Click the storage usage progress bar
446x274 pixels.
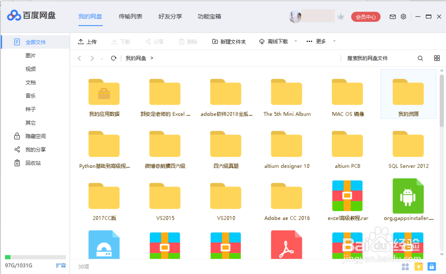tap(35, 257)
